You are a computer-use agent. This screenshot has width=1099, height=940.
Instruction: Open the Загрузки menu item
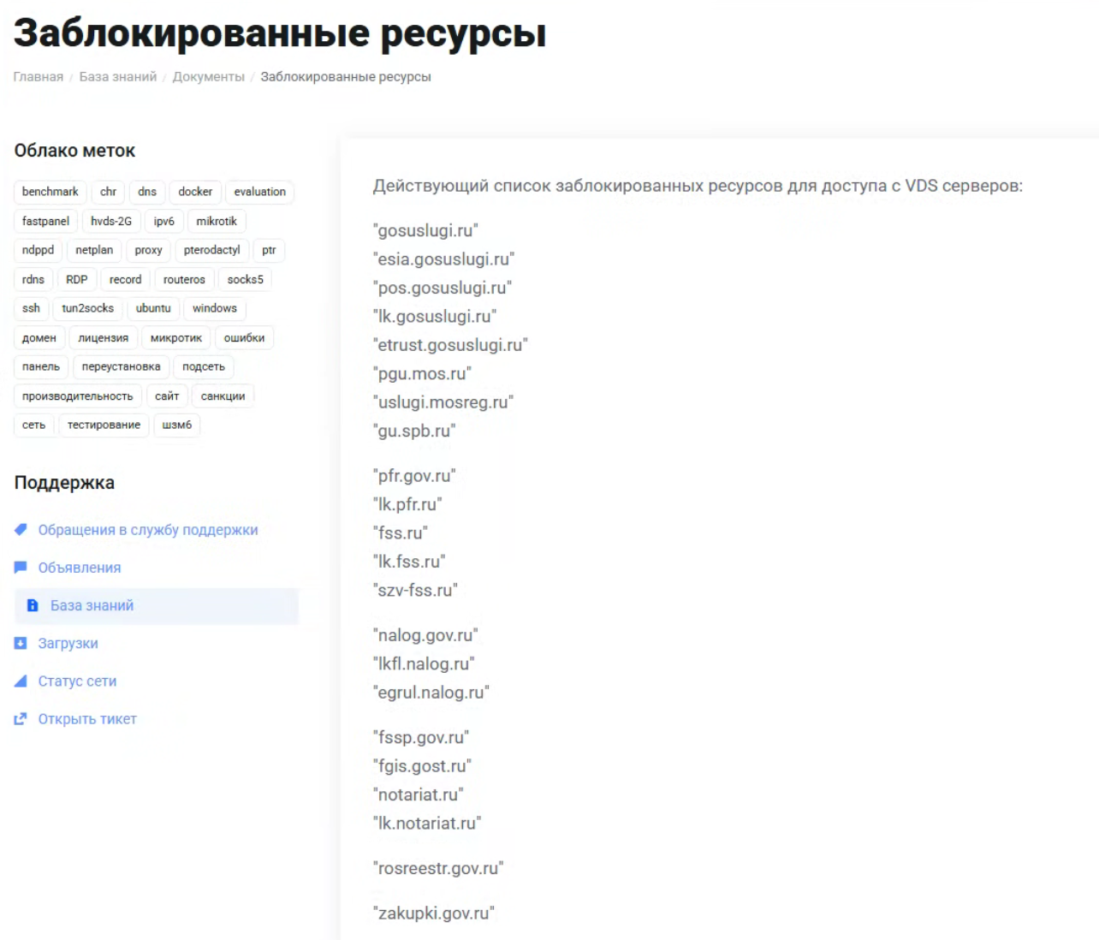tap(68, 643)
